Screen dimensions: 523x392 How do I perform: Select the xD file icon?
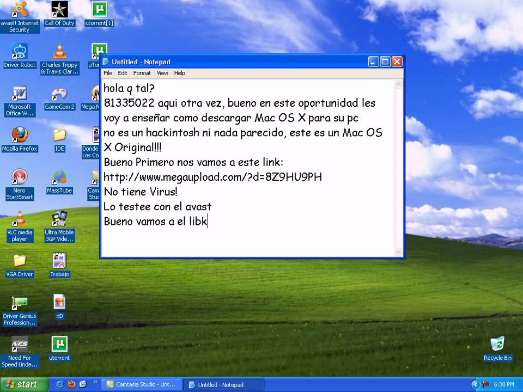59,307
